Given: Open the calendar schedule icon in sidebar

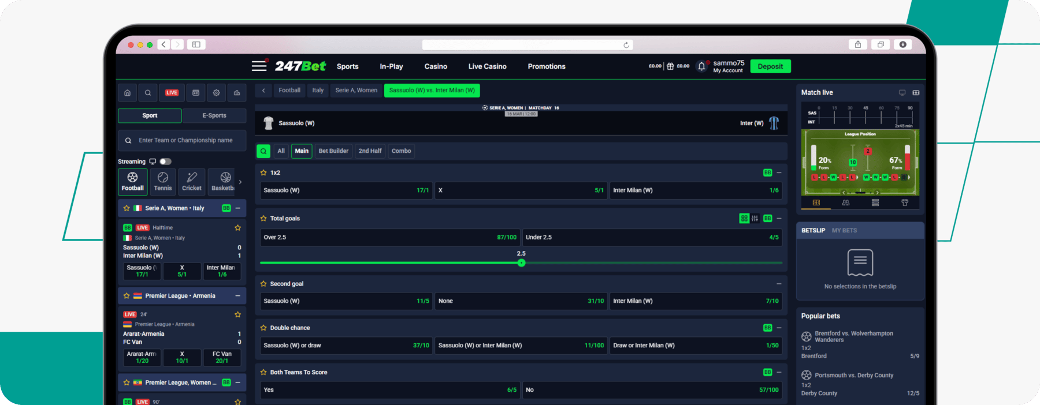Looking at the screenshot, I should (x=196, y=93).
